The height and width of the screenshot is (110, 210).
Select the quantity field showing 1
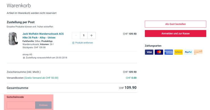84,36
